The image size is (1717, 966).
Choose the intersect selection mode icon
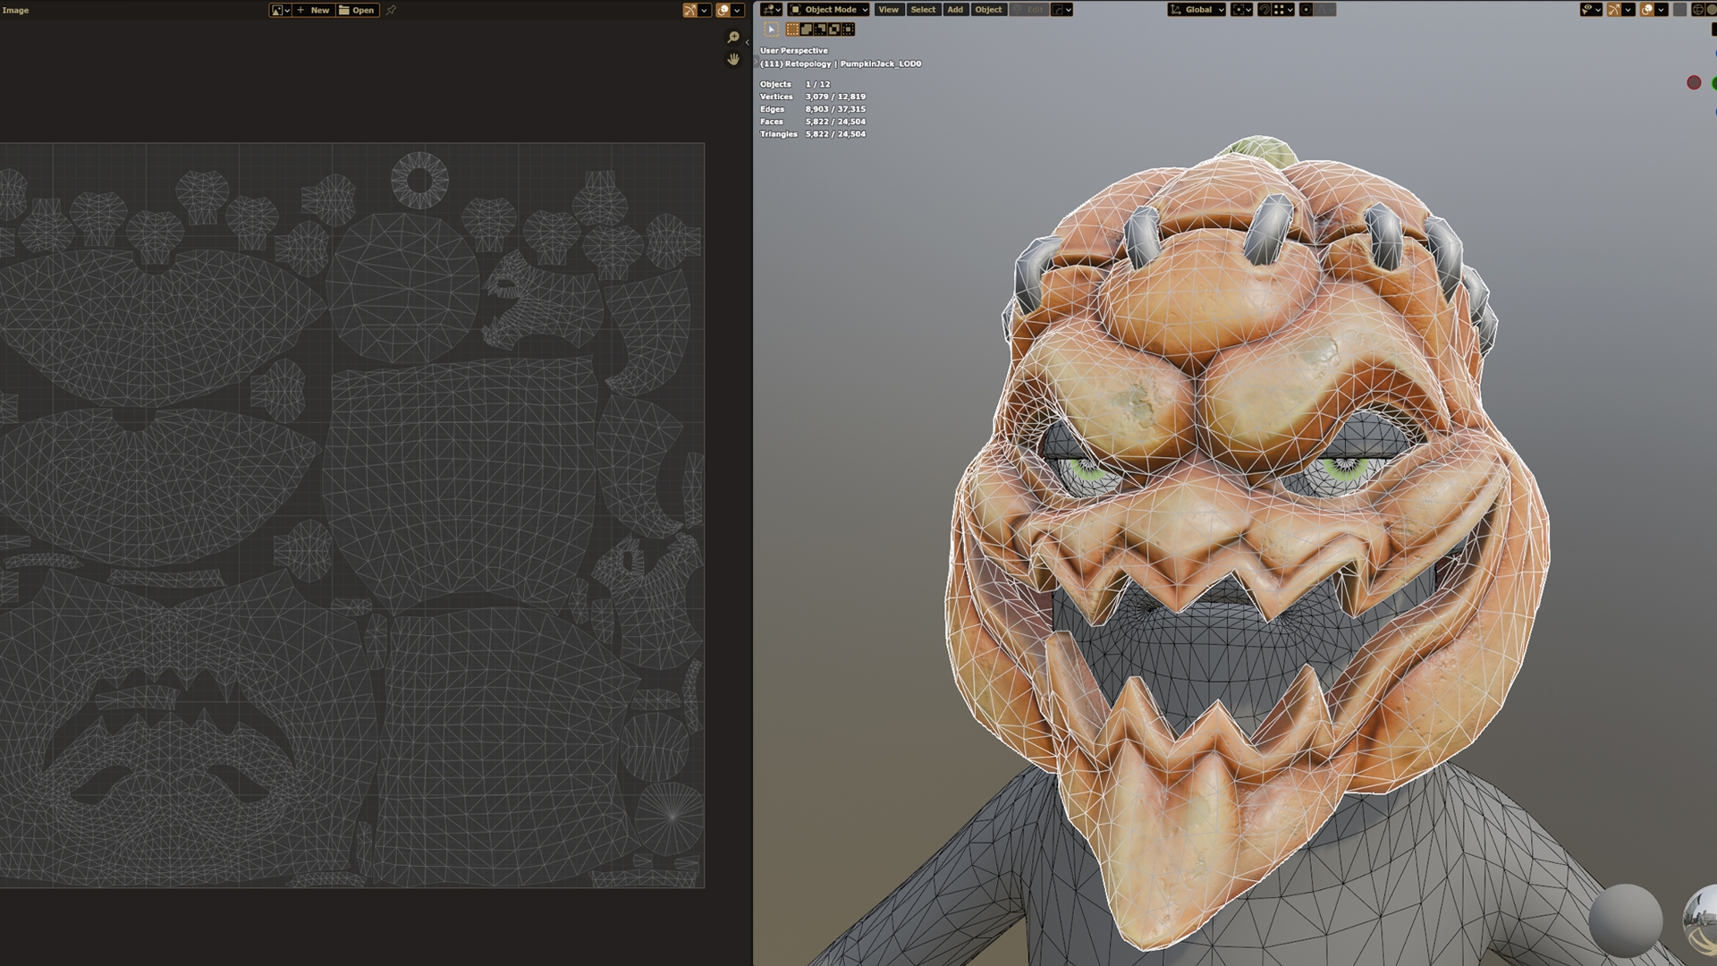click(x=848, y=30)
